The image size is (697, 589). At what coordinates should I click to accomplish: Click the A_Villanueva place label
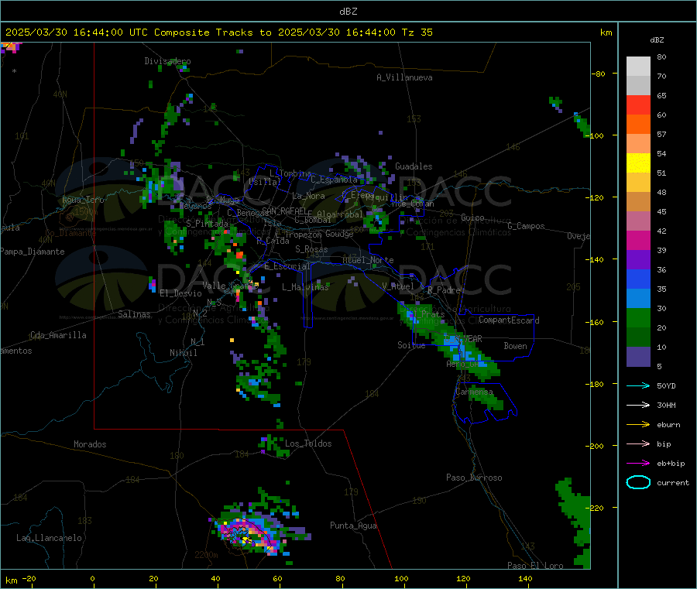(x=404, y=77)
